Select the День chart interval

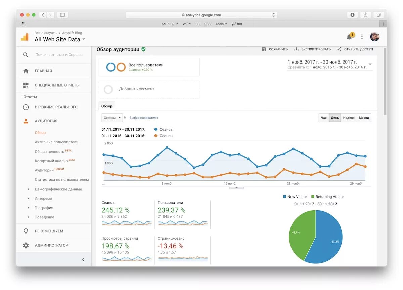tap(335, 118)
